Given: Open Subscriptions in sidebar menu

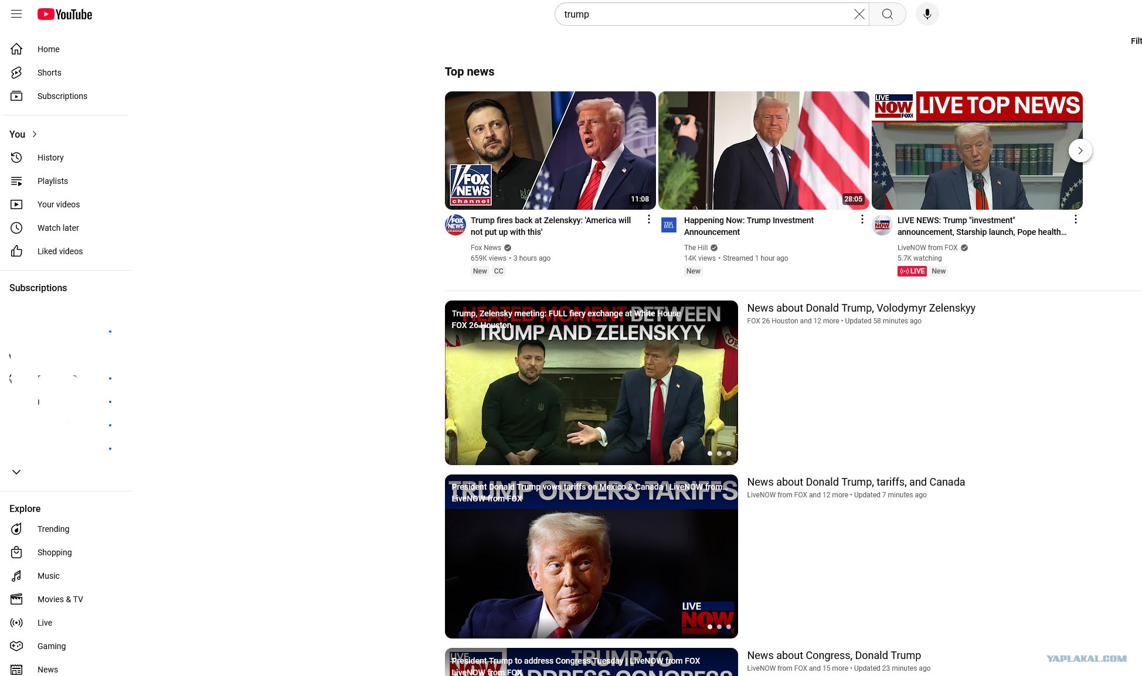Looking at the screenshot, I should coord(65,96).
